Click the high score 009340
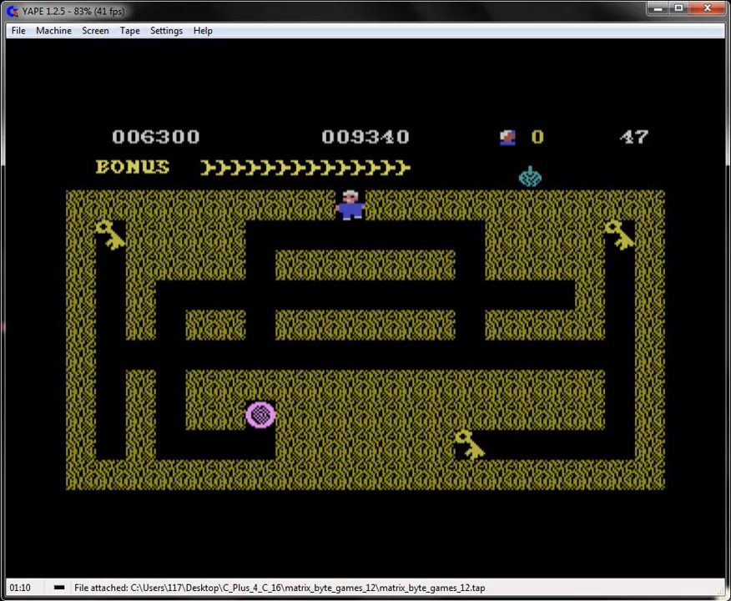Viewport: 731px width, 601px height. (365, 137)
